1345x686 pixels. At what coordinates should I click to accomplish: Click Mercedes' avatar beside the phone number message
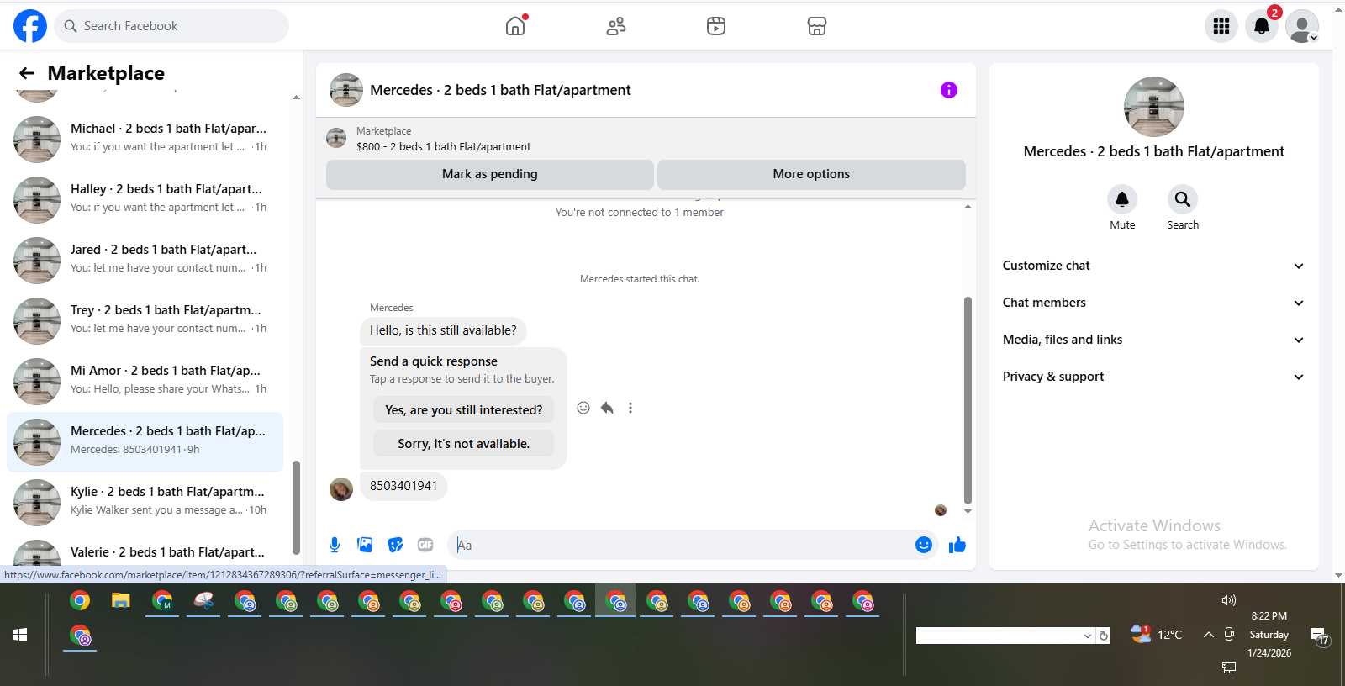[x=341, y=489]
